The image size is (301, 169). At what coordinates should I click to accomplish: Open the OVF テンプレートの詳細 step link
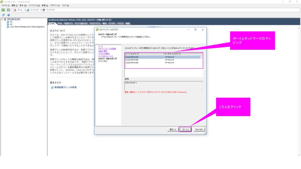point(107,49)
